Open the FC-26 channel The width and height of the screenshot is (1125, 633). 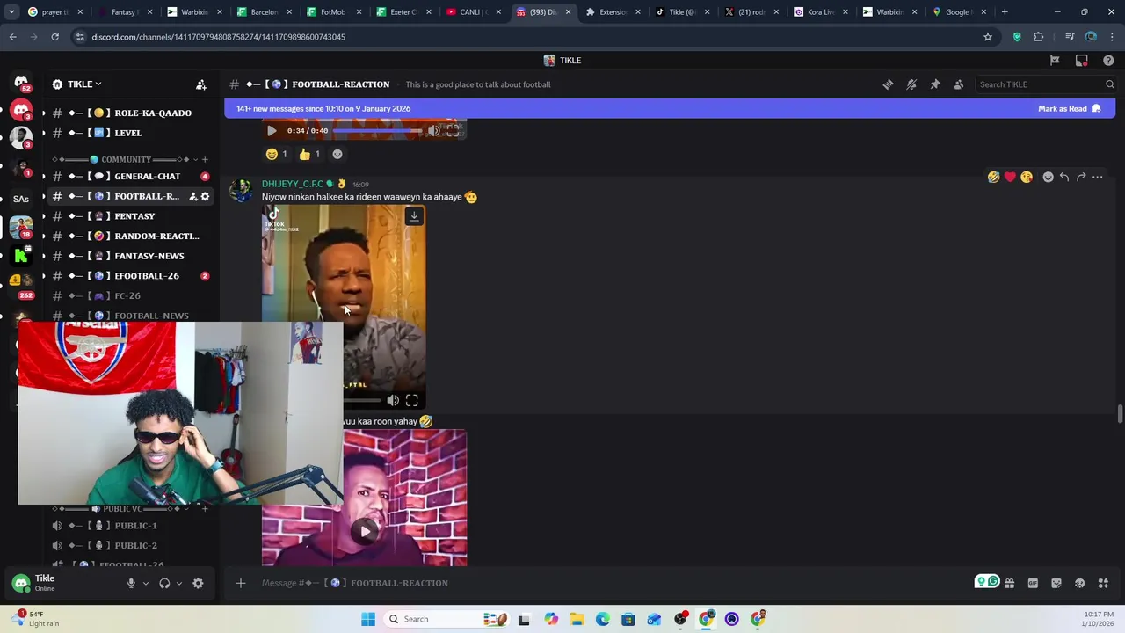point(130,295)
